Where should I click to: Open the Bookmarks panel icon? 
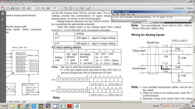pyautogui.click(x=3, y=20)
